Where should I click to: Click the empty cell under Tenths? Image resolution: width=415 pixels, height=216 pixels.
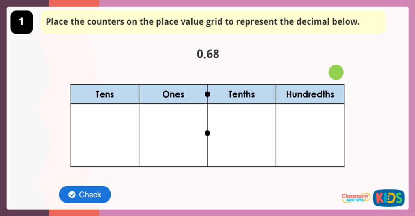click(x=242, y=135)
